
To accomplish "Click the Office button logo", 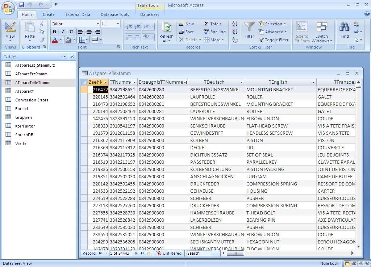I will click(x=8, y=8).
